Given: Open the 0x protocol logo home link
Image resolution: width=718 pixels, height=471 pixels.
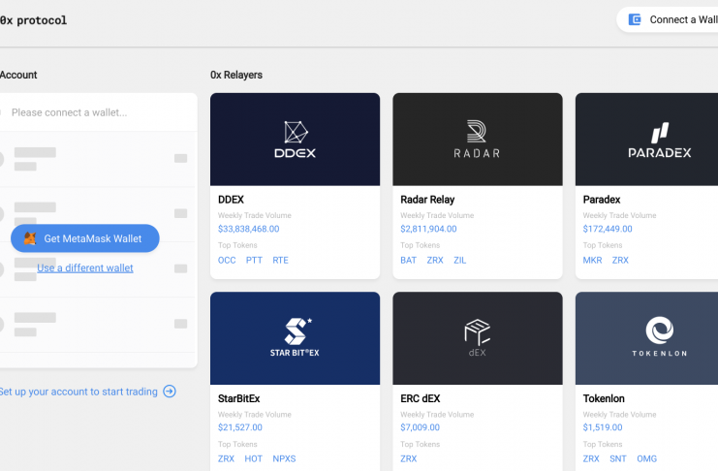Looking at the screenshot, I should (x=33, y=20).
